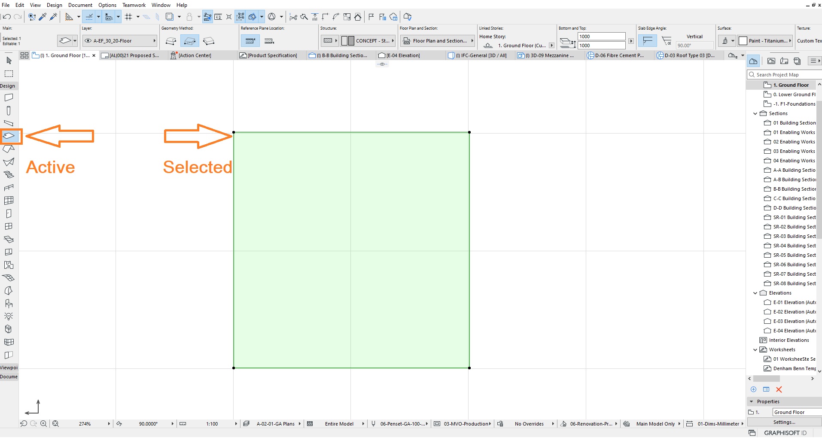Select the Rotated Rectangle geometry method
This screenshot has height=438, width=822.
tap(209, 41)
